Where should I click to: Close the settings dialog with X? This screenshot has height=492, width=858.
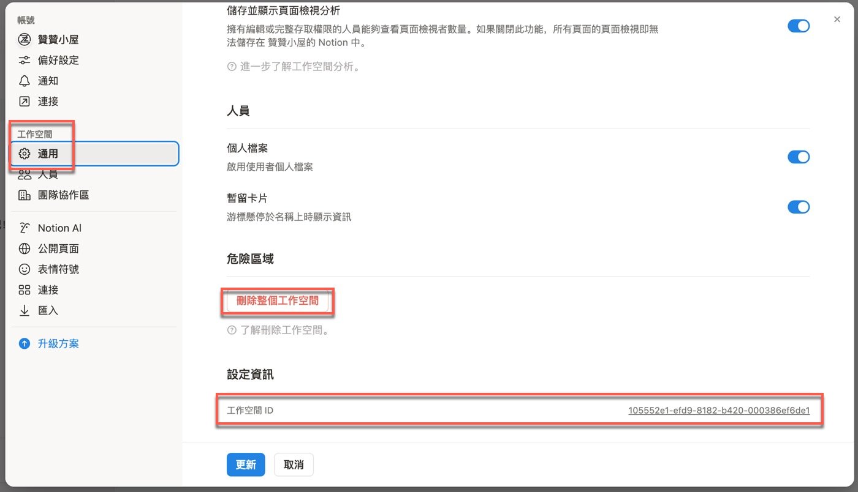[837, 20]
